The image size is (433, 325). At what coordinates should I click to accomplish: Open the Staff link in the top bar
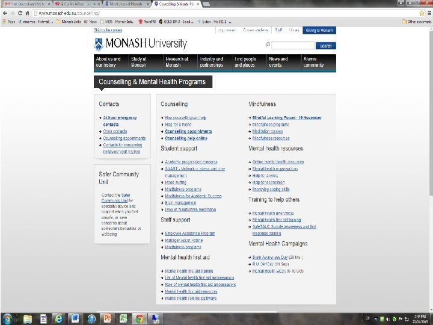point(278,30)
